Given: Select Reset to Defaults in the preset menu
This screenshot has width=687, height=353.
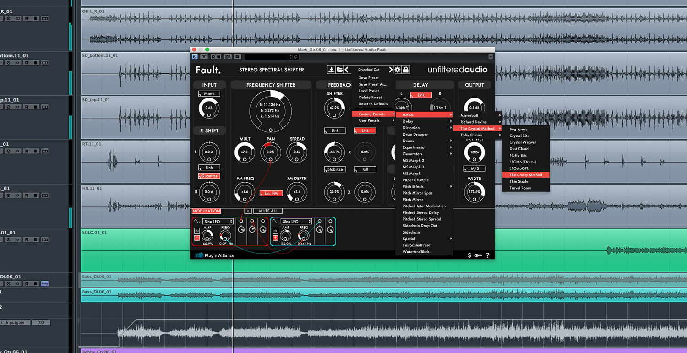Looking at the screenshot, I should point(373,104).
